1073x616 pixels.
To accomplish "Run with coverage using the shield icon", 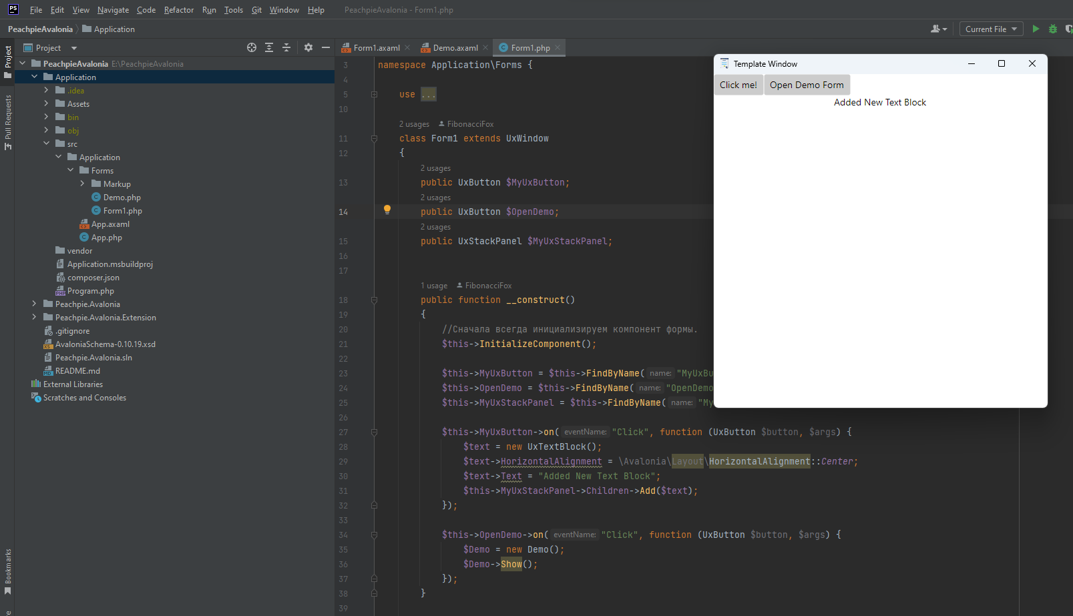I will pyautogui.click(x=1068, y=29).
